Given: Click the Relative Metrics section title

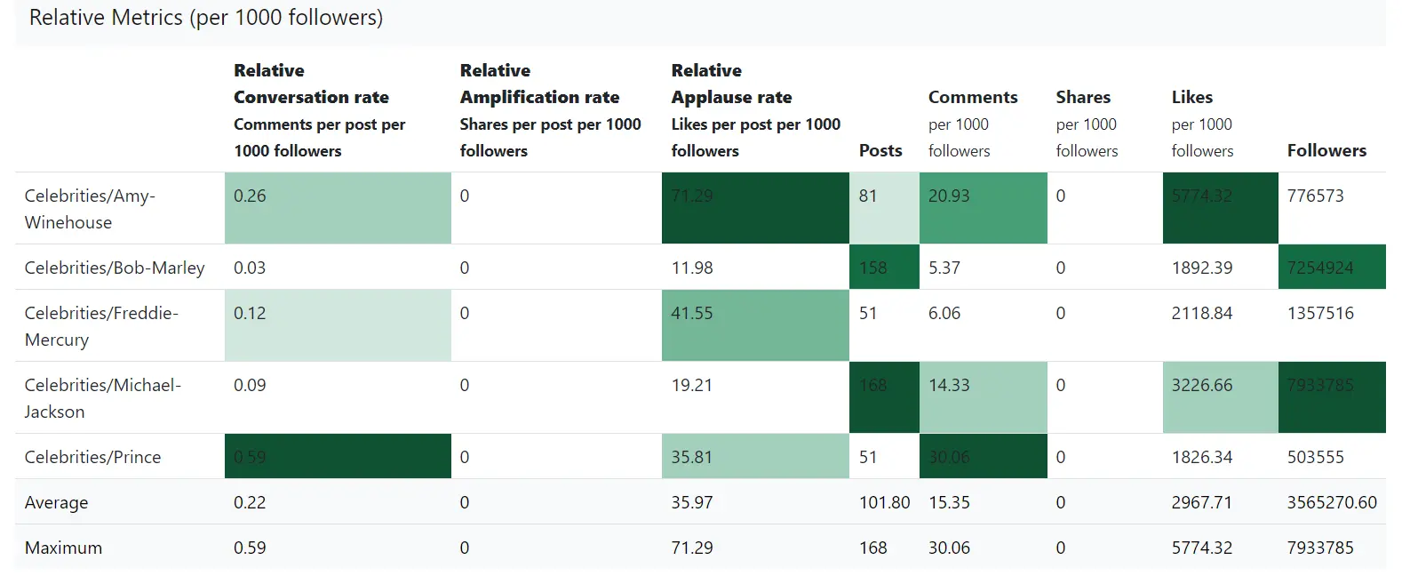Looking at the screenshot, I should (x=205, y=18).
